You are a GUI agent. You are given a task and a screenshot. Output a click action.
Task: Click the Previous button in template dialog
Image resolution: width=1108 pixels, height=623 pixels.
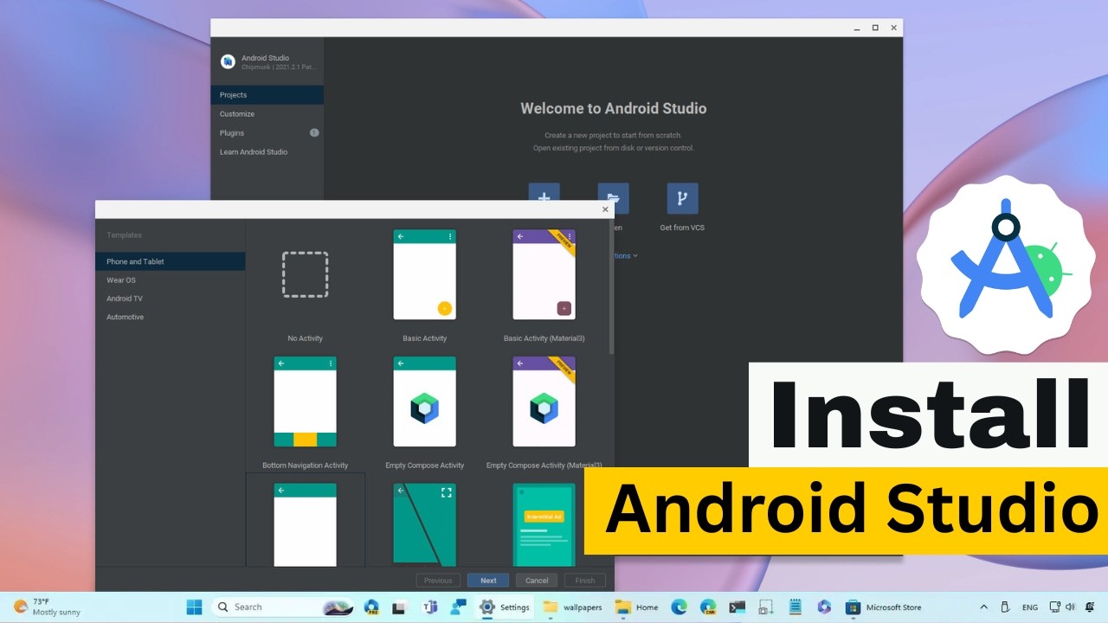click(x=438, y=581)
